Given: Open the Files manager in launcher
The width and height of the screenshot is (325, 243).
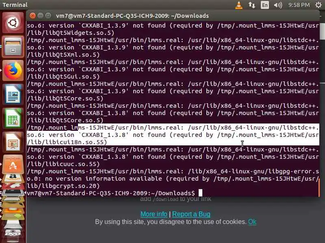Looking at the screenshot, I should click(13, 47).
